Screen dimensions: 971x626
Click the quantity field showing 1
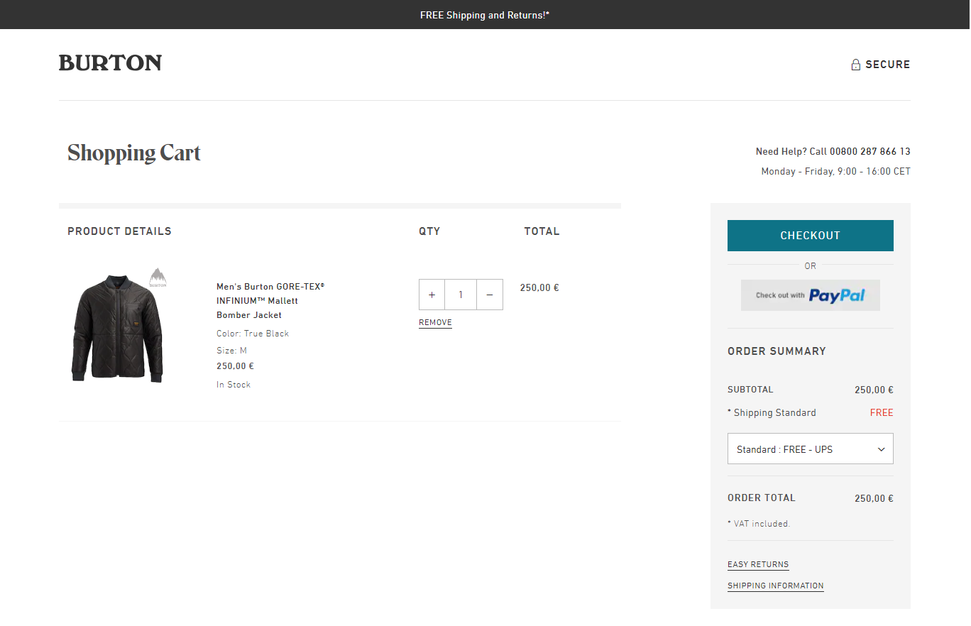461,295
